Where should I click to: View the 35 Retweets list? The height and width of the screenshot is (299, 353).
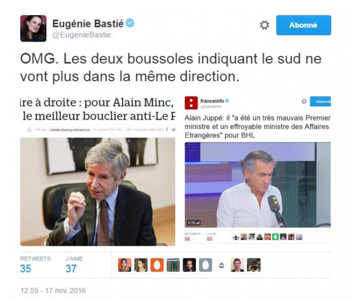pyautogui.click(x=35, y=265)
